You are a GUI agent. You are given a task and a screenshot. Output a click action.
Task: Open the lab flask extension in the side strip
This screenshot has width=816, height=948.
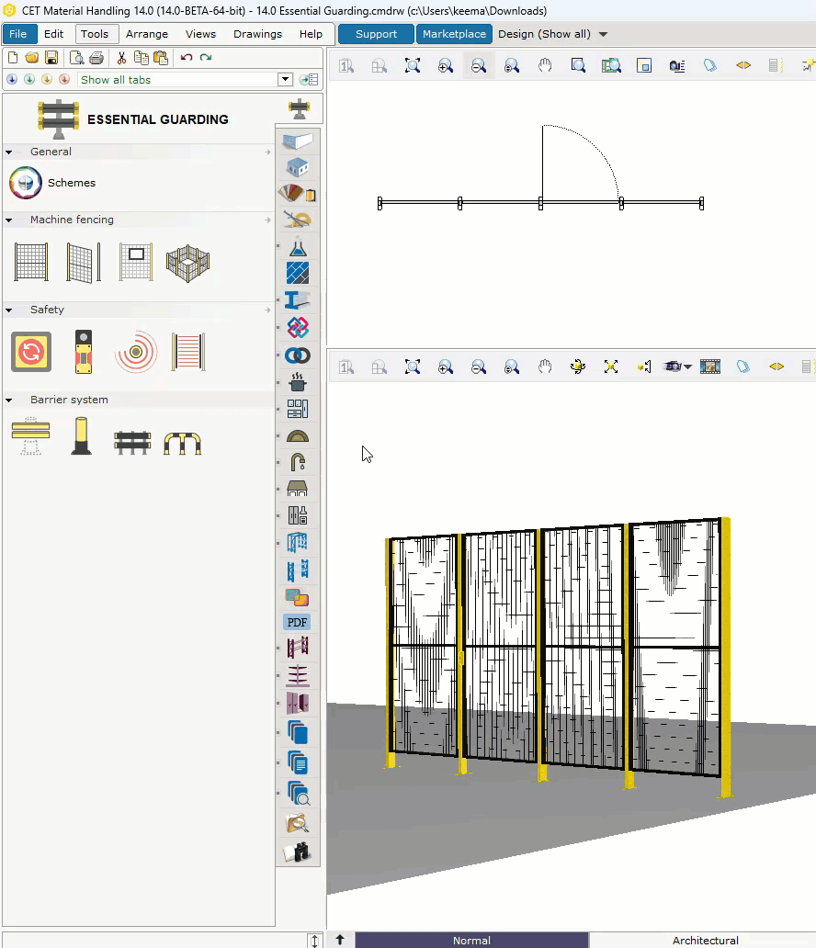pyautogui.click(x=298, y=248)
